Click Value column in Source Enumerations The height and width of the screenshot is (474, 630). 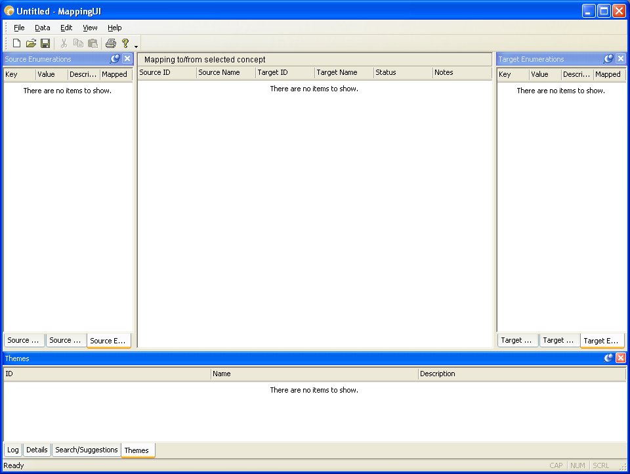[52, 74]
